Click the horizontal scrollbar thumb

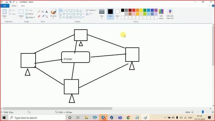coord(57,109)
